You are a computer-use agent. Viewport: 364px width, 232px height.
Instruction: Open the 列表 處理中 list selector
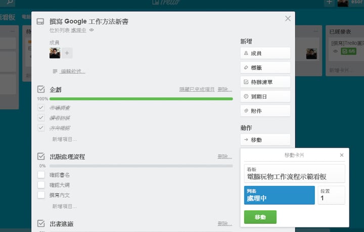click(x=279, y=195)
